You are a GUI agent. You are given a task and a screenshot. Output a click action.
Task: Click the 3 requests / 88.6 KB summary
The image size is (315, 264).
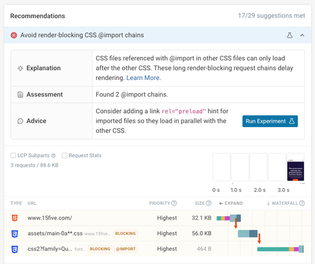click(35, 165)
